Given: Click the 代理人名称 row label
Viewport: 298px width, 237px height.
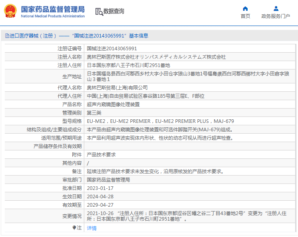Looking at the screenshot, I should [x=70, y=88].
